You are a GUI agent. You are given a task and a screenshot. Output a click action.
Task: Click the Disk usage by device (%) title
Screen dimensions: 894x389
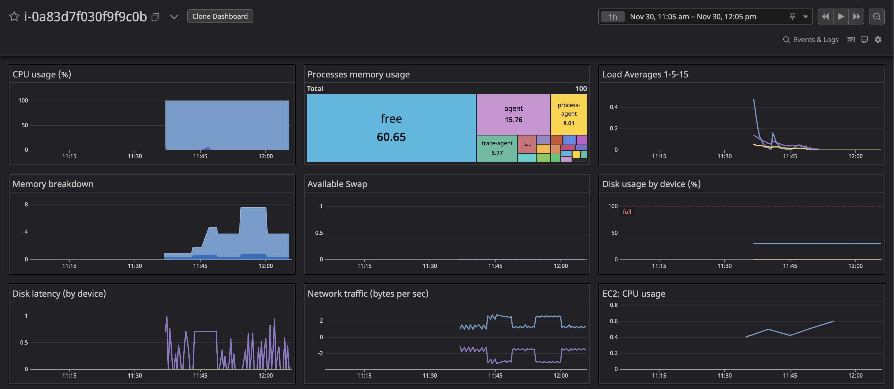[x=651, y=184]
